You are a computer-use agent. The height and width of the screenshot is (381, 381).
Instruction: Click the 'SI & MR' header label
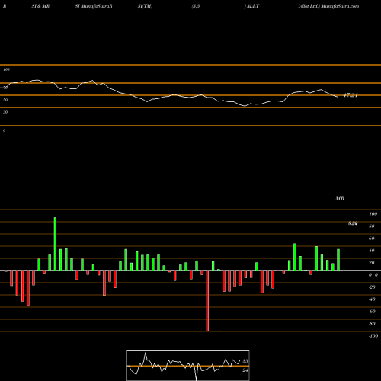click(40, 6)
